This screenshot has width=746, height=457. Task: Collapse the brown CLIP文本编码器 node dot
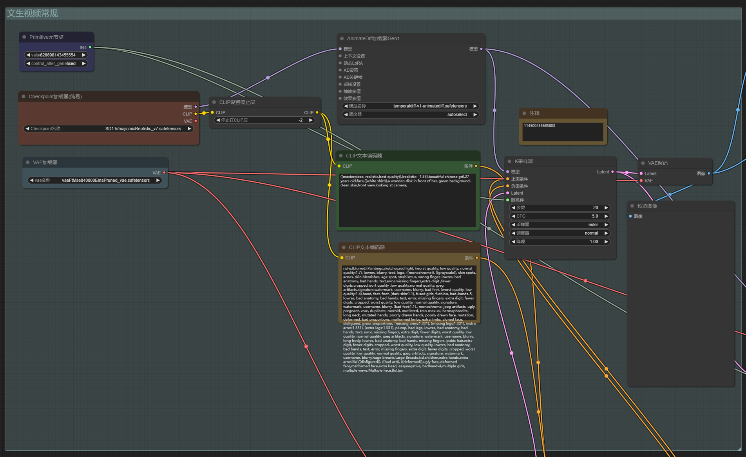pyautogui.click(x=344, y=247)
